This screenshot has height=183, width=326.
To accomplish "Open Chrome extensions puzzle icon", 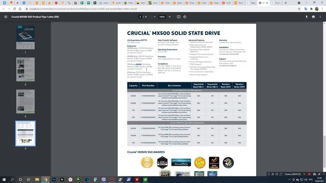I will (x=311, y=9).
